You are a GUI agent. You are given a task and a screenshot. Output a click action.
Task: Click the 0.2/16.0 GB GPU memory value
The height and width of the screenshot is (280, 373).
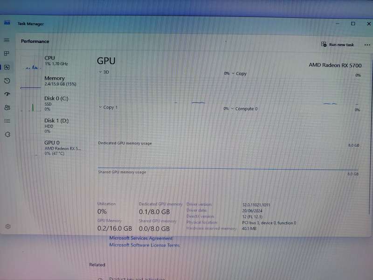pos(114,229)
